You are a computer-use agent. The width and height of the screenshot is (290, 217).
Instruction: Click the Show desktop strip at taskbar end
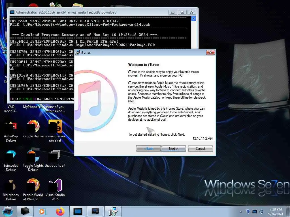288,211
